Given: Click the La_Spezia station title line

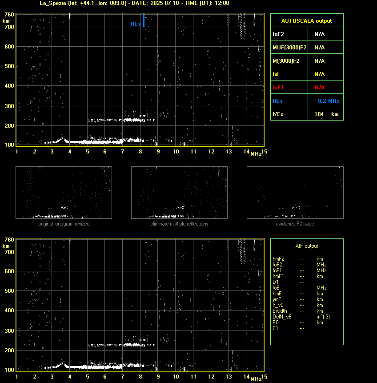Looking at the screenshot, I should [x=134, y=3].
